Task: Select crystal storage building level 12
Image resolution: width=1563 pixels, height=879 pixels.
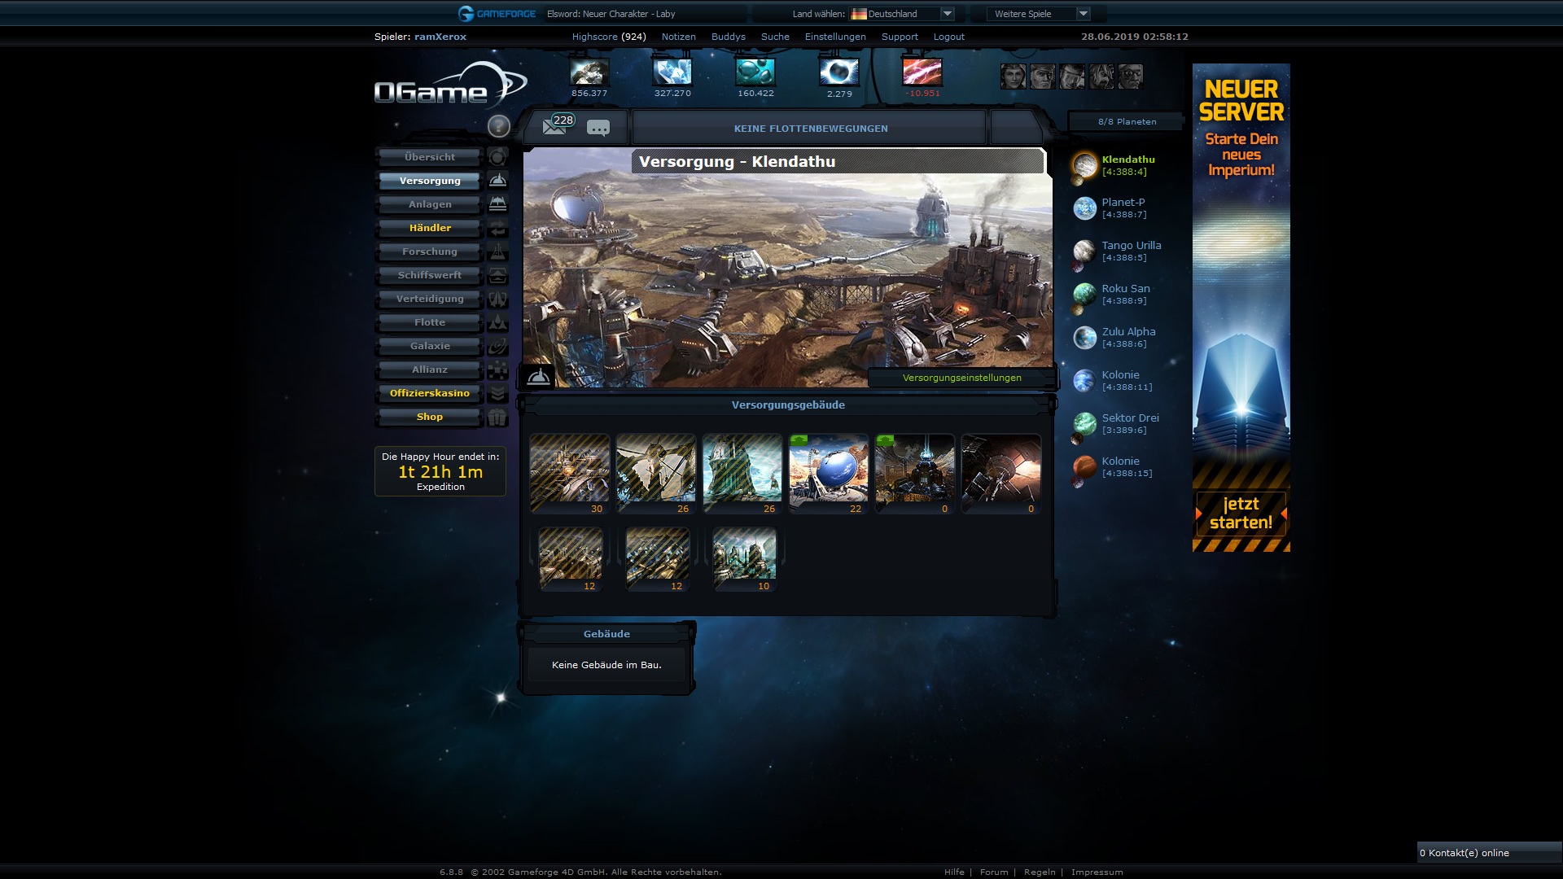Action: click(x=658, y=558)
